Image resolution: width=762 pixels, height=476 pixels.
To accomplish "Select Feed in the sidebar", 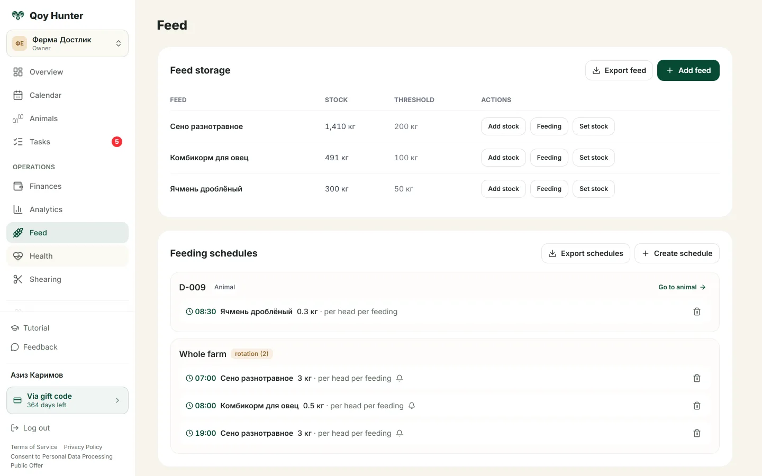I will point(67,233).
